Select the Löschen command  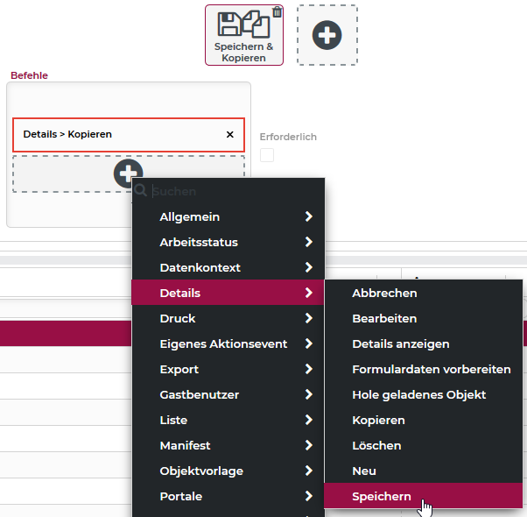click(376, 445)
